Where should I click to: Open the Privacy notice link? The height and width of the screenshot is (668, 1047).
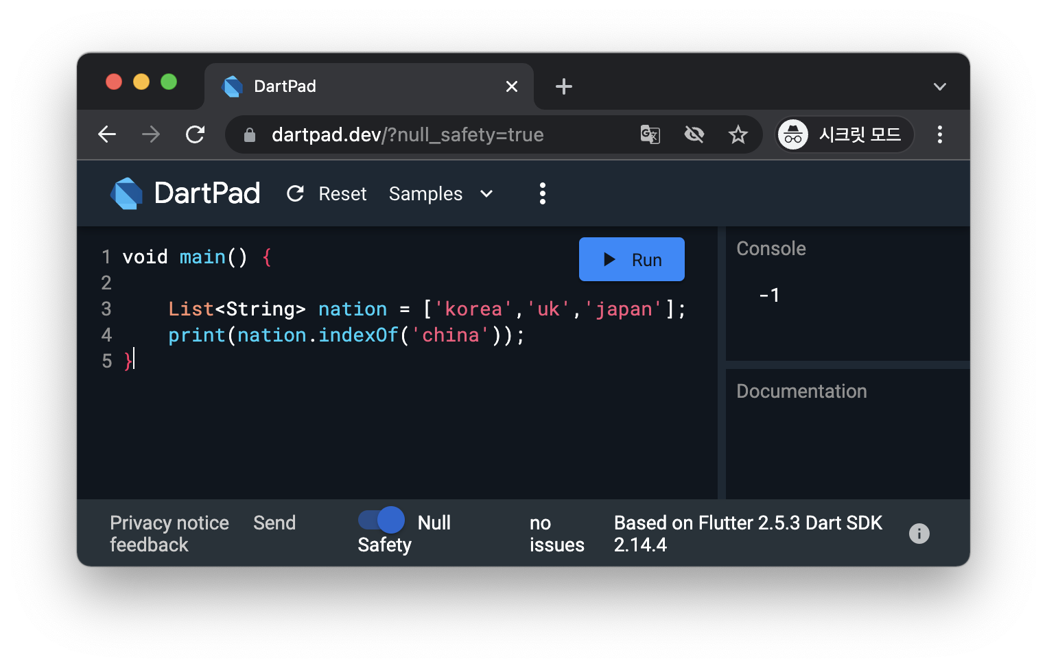click(x=169, y=523)
